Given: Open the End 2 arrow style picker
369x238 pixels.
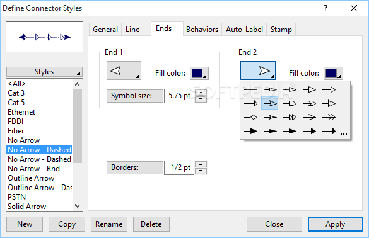Looking at the screenshot, I should pos(258,71).
